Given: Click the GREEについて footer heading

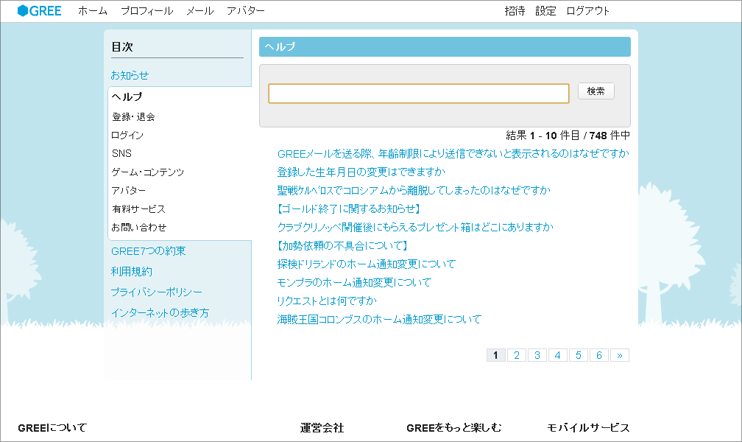Looking at the screenshot, I should [52, 428].
